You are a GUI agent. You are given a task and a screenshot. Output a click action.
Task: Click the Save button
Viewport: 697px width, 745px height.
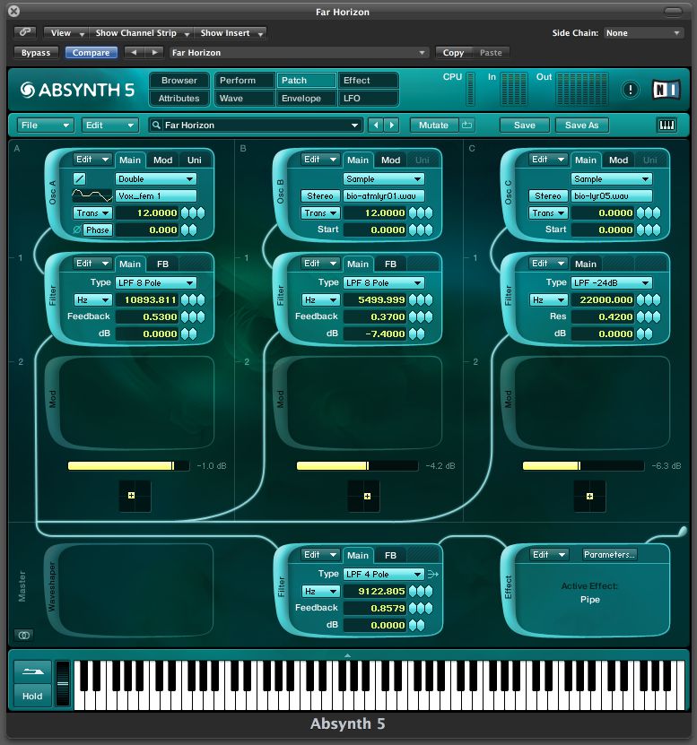point(525,125)
